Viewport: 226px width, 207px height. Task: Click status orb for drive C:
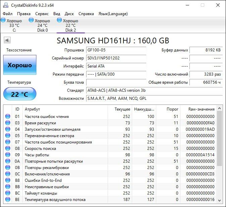[3, 20]
